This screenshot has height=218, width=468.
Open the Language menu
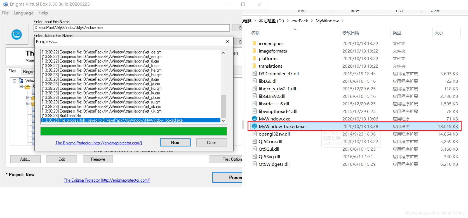23,13
